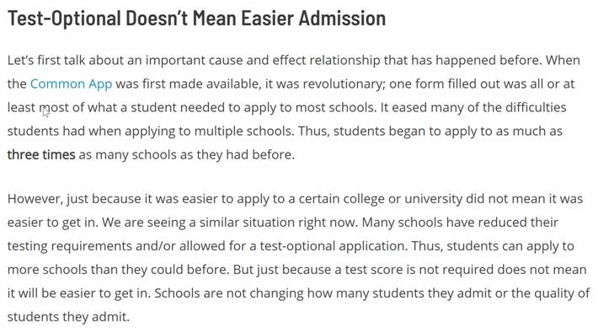Open the Common App link
Screen dimensions: 598x328
coord(71,84)
